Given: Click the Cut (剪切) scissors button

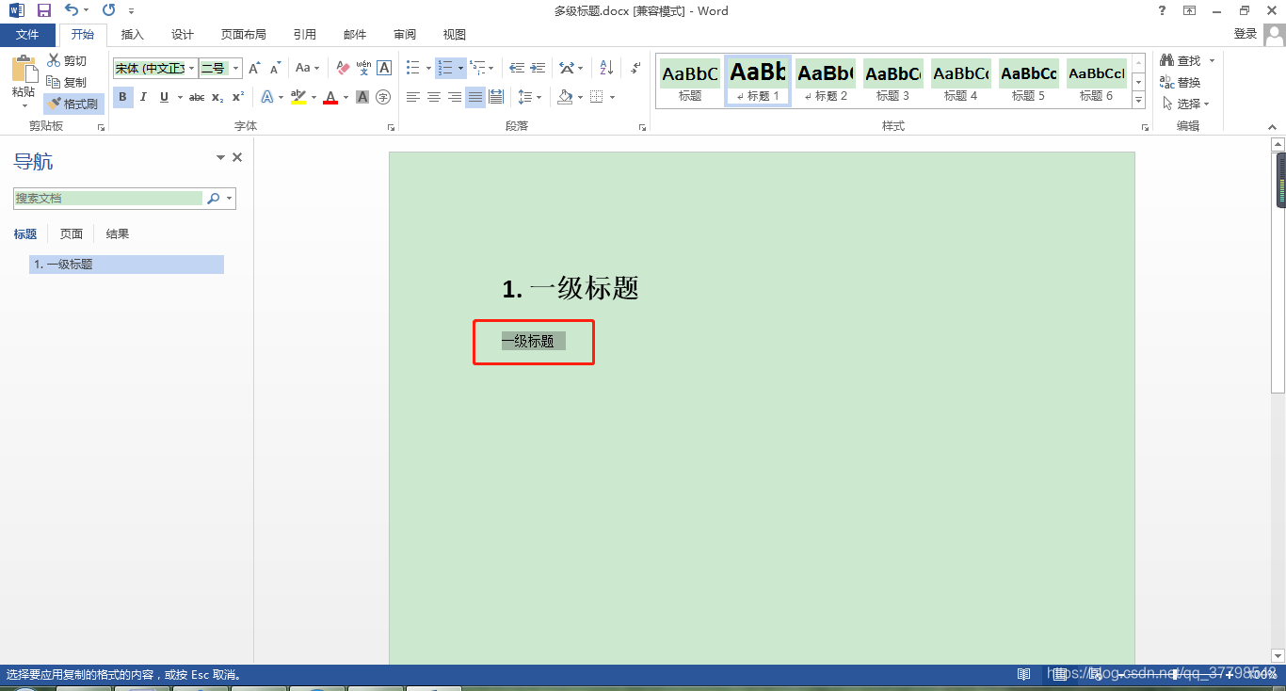Looking at the screenshot, I should 67,61.
